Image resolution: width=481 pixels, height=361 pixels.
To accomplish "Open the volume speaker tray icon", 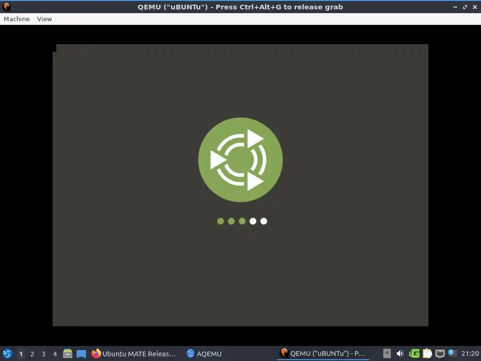I will (400, 353).
